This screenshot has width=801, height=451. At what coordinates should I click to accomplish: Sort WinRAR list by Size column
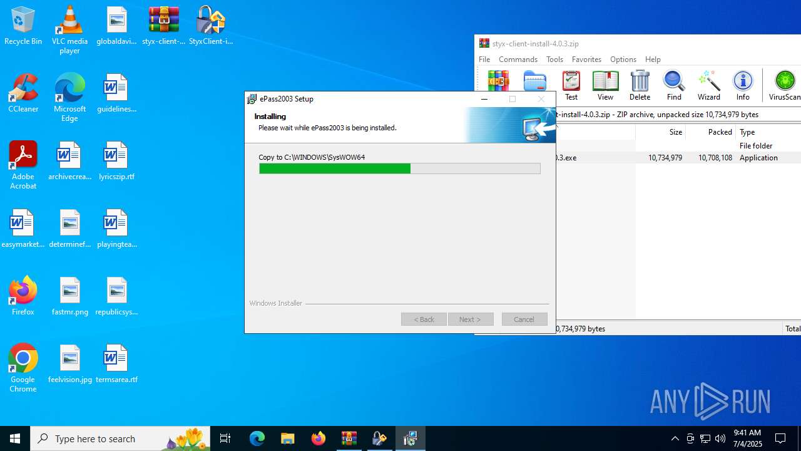pos(660,132)
